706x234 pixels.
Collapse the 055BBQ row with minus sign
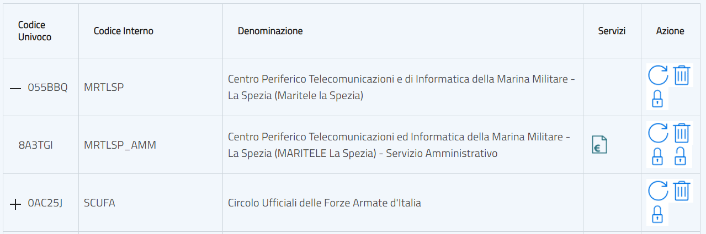point(15,88)
